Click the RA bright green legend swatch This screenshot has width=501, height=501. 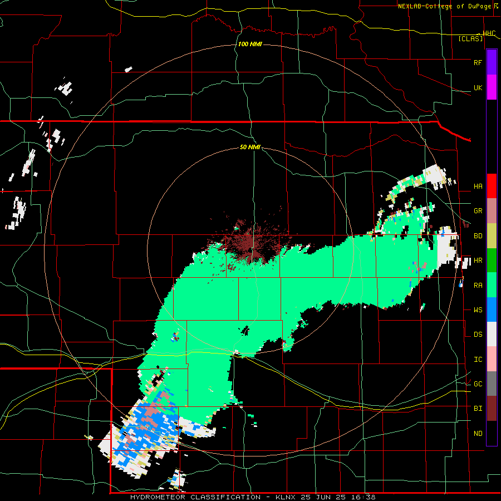pyautogui.click(x=492, y=285)
